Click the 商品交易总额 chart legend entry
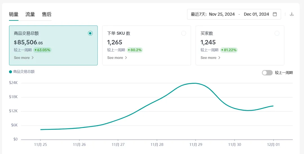This screenshot has width=304, height=154. [22, 72]
